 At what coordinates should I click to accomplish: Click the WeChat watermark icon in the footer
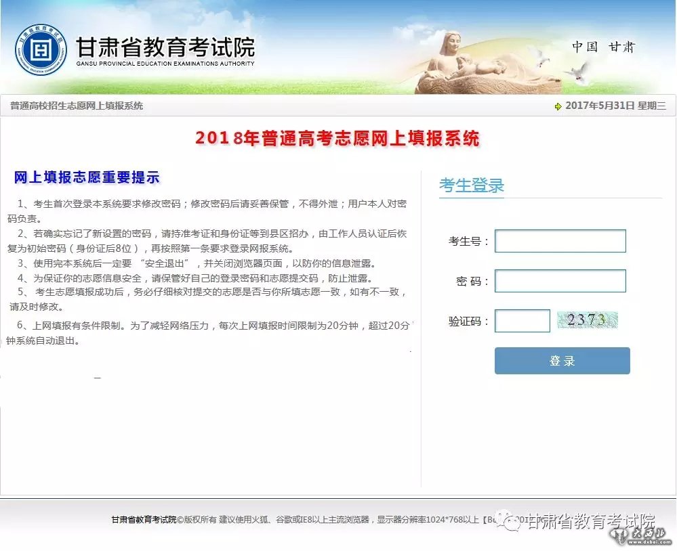pyautogui.click(x=508, y=521)
